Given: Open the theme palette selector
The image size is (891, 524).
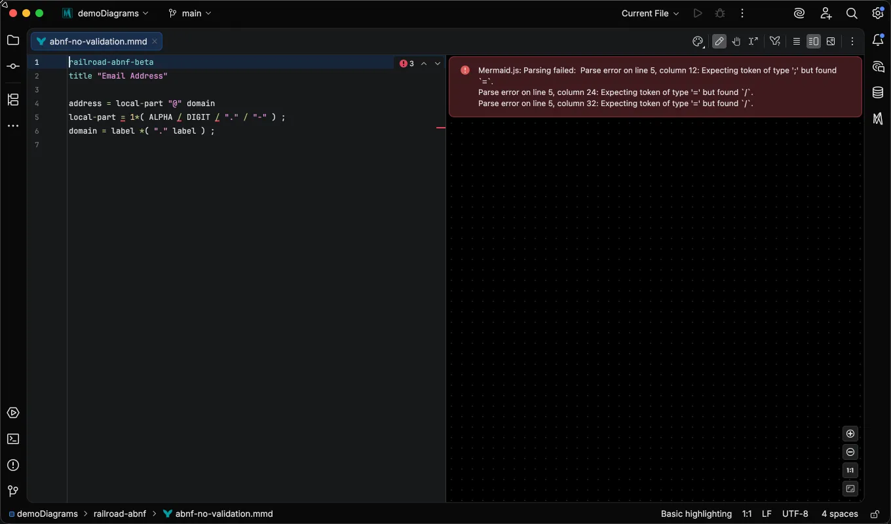Looking at the screenshot, I should (x=698, y=41).
